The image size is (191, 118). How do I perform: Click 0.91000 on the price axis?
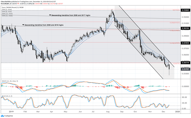tap(185, 23)
